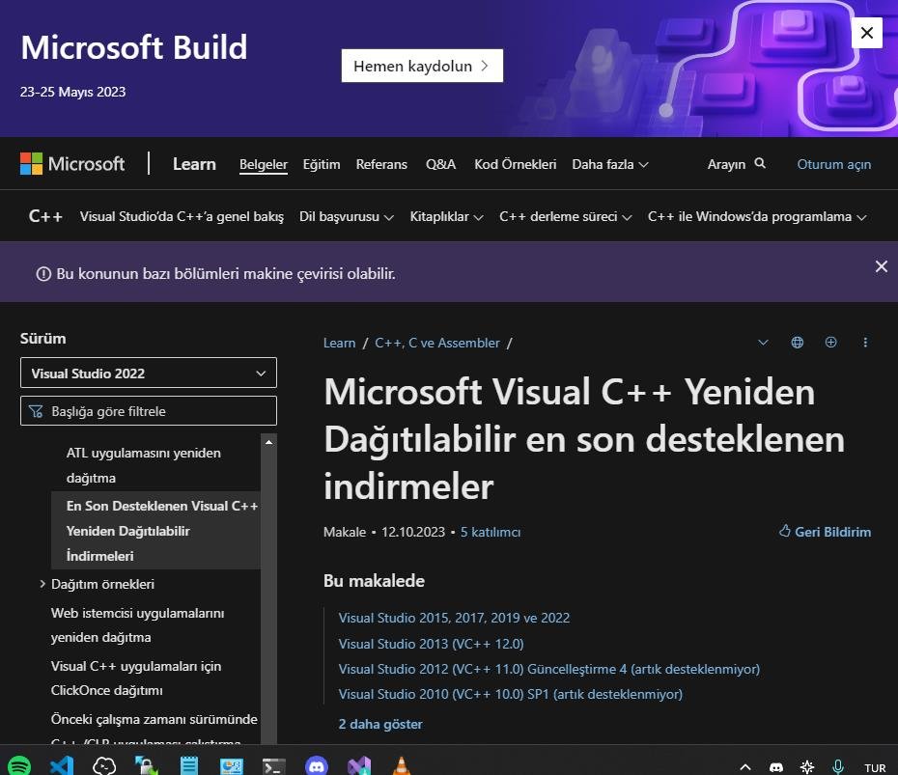Open VLC media player from the taskbar
This screenshot has height=775, width=898.
[x=401, y=765]
